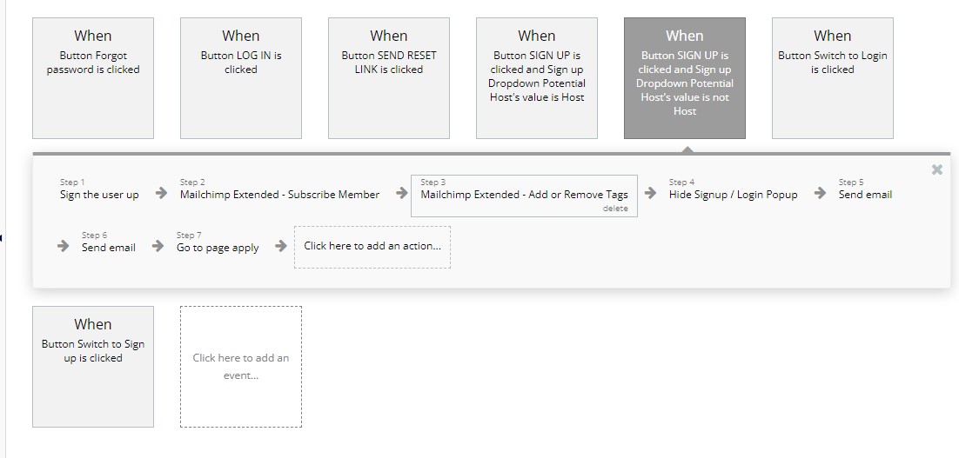Open Step 5 Send email action

click(x=865, y=189)
